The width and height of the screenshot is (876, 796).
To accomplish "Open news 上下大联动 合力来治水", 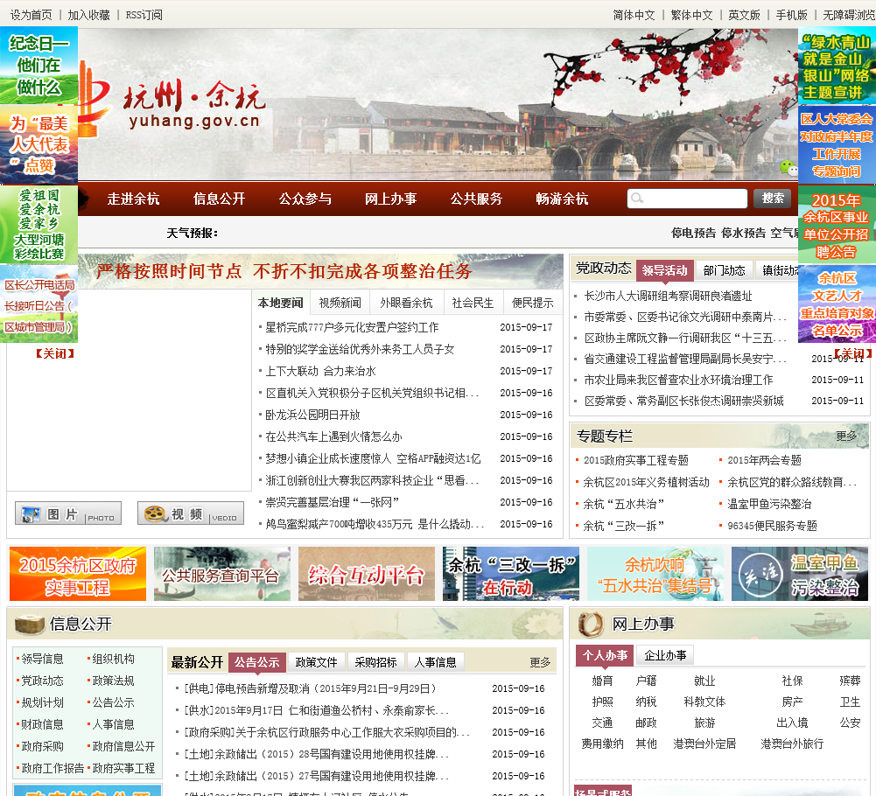I will 320,372.
